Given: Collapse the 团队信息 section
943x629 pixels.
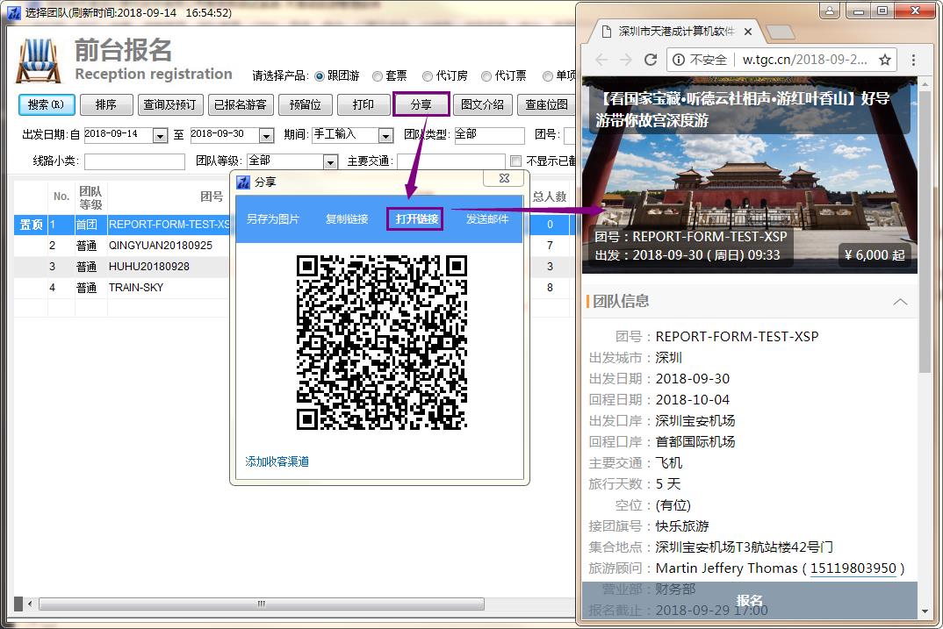Looking at the screenshot, I should [900, 302].
